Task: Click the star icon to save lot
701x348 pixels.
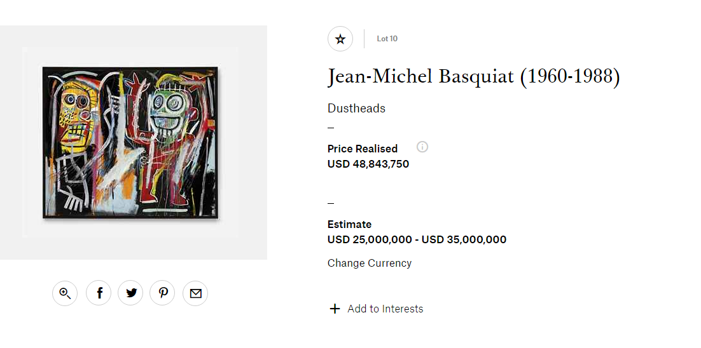Action: (340, 39)
